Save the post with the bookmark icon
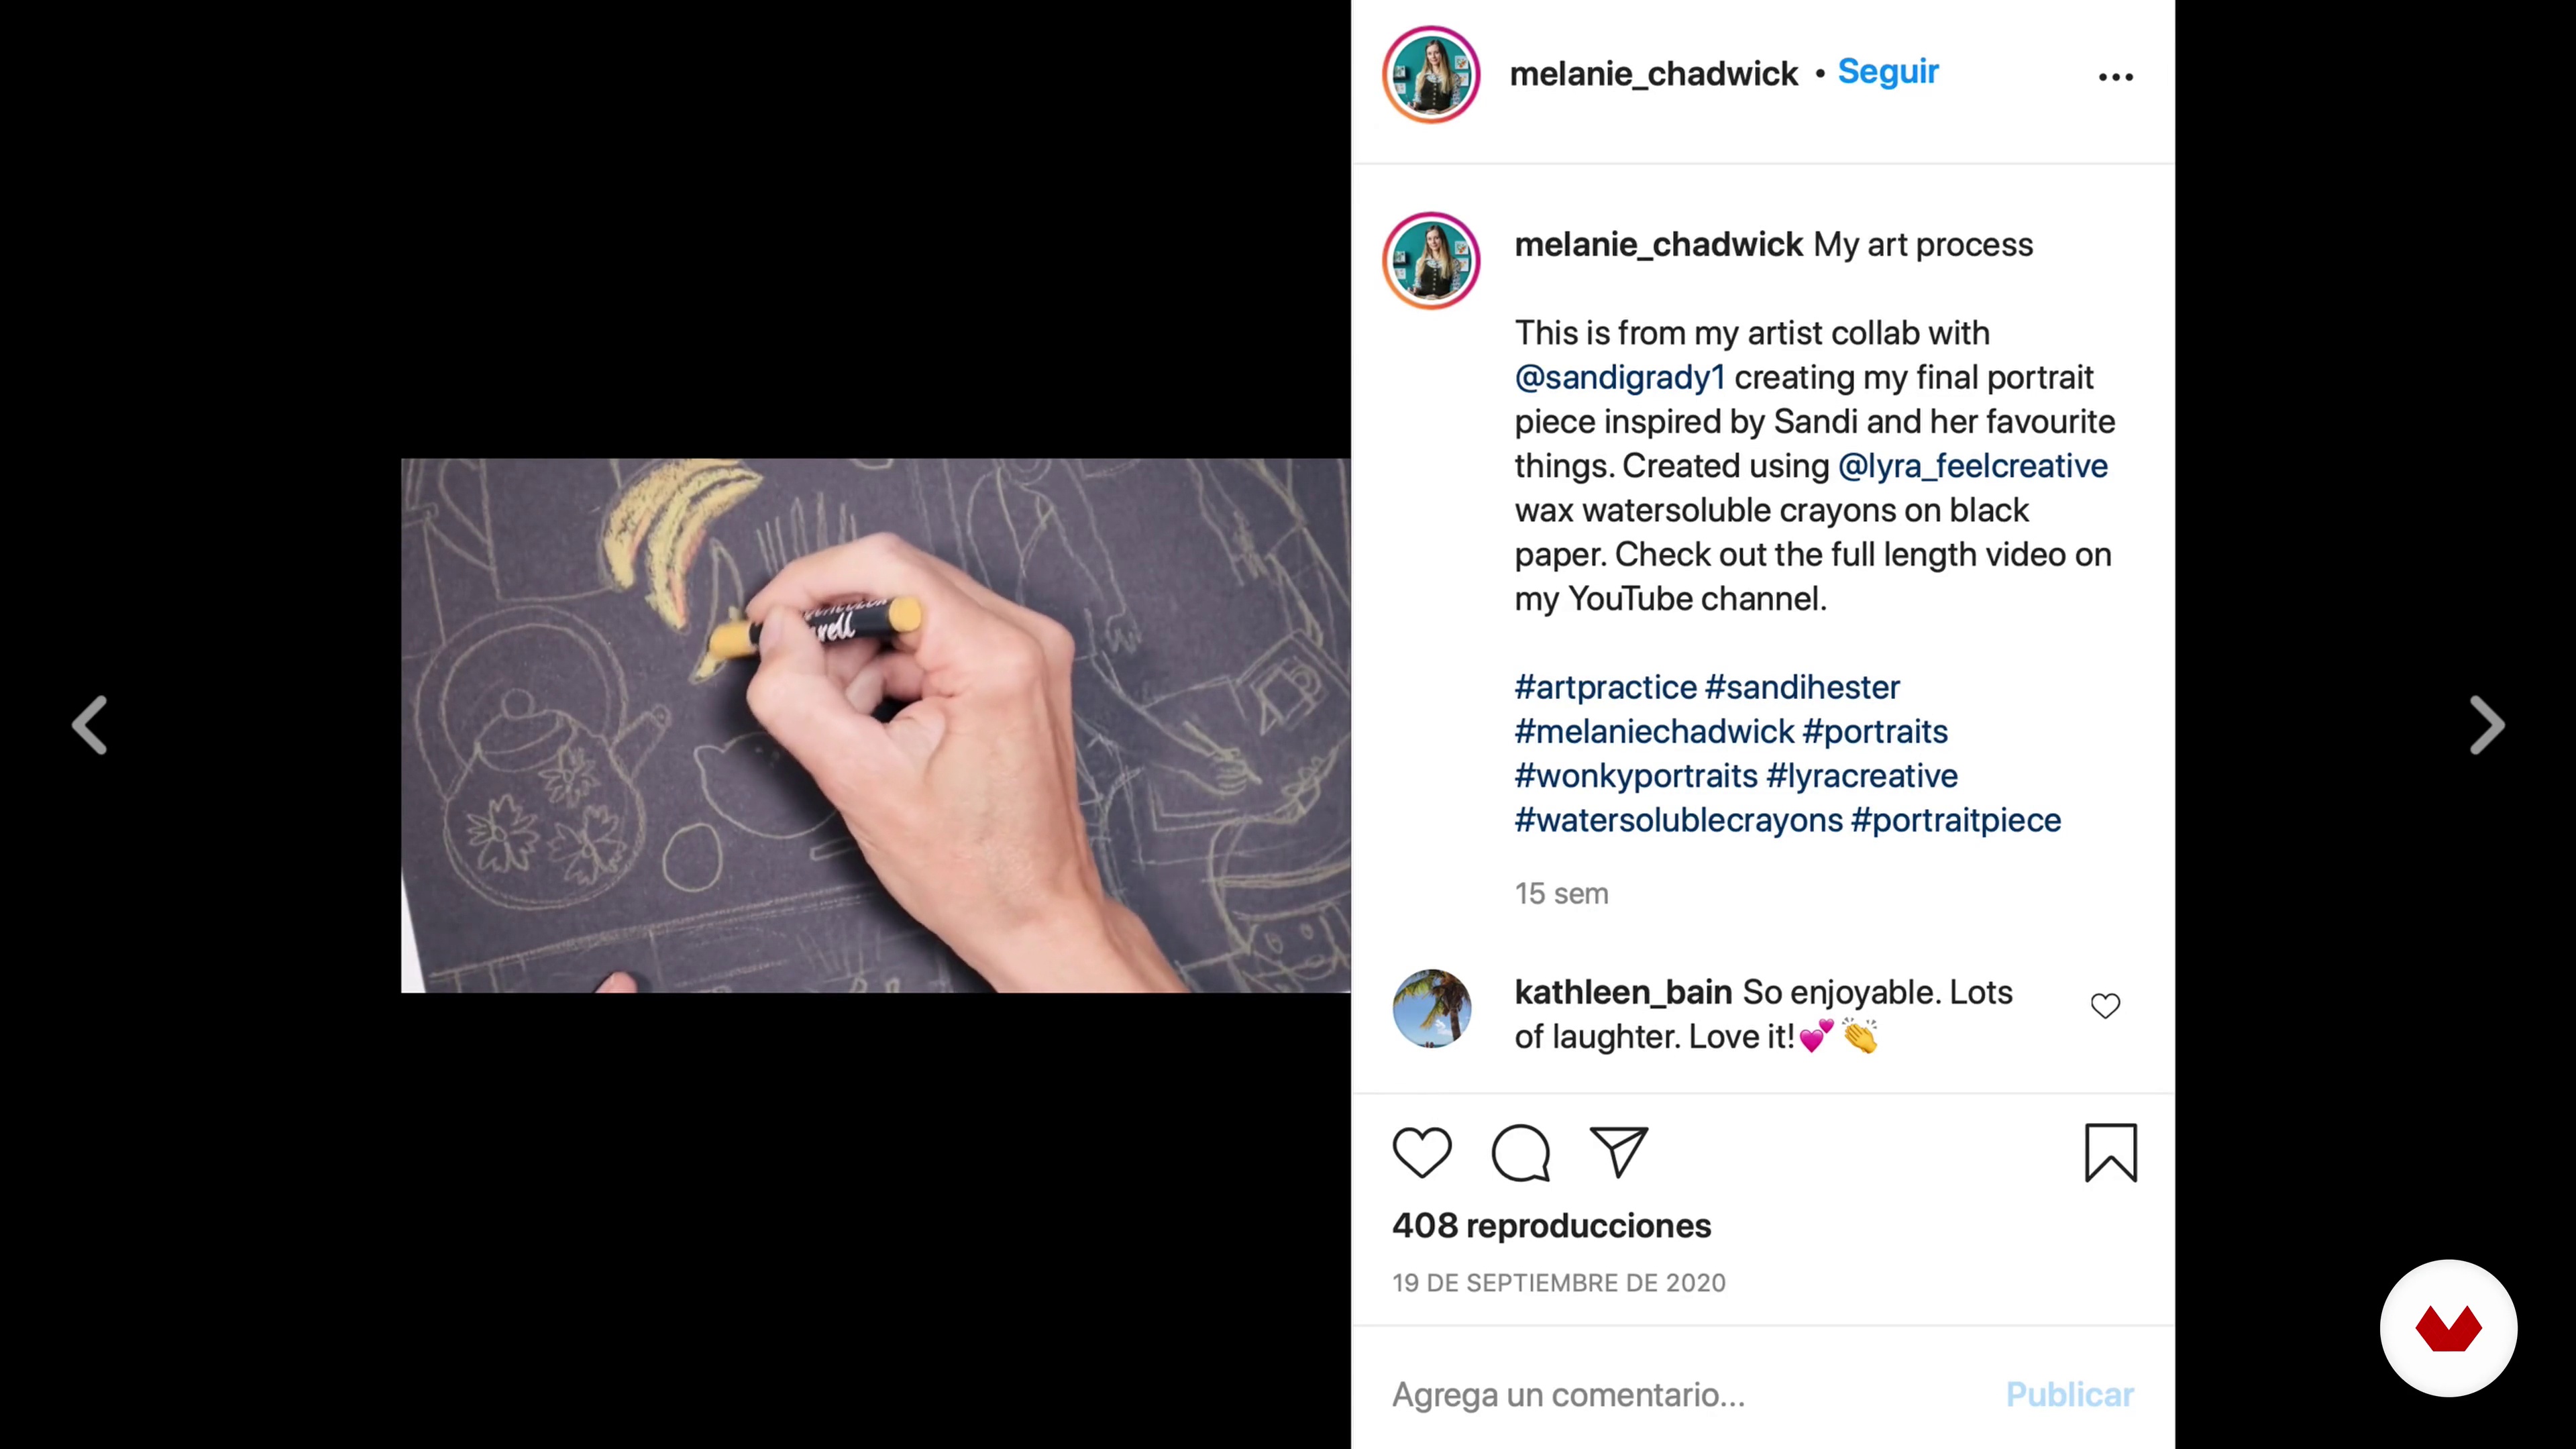The image size is (2576, 1449). pyautogui.click(x=2110, y=1153)
